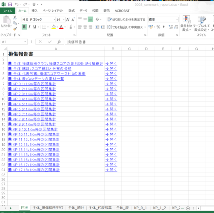Click the red font color swatch
This screenshot has height=213, width=214.
[x=61, y=27]
